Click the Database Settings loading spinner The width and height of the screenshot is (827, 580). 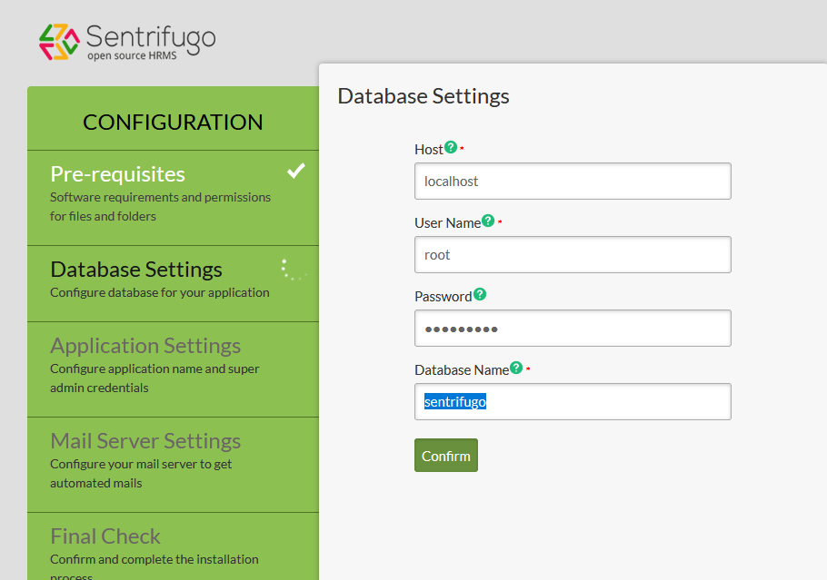293,270
